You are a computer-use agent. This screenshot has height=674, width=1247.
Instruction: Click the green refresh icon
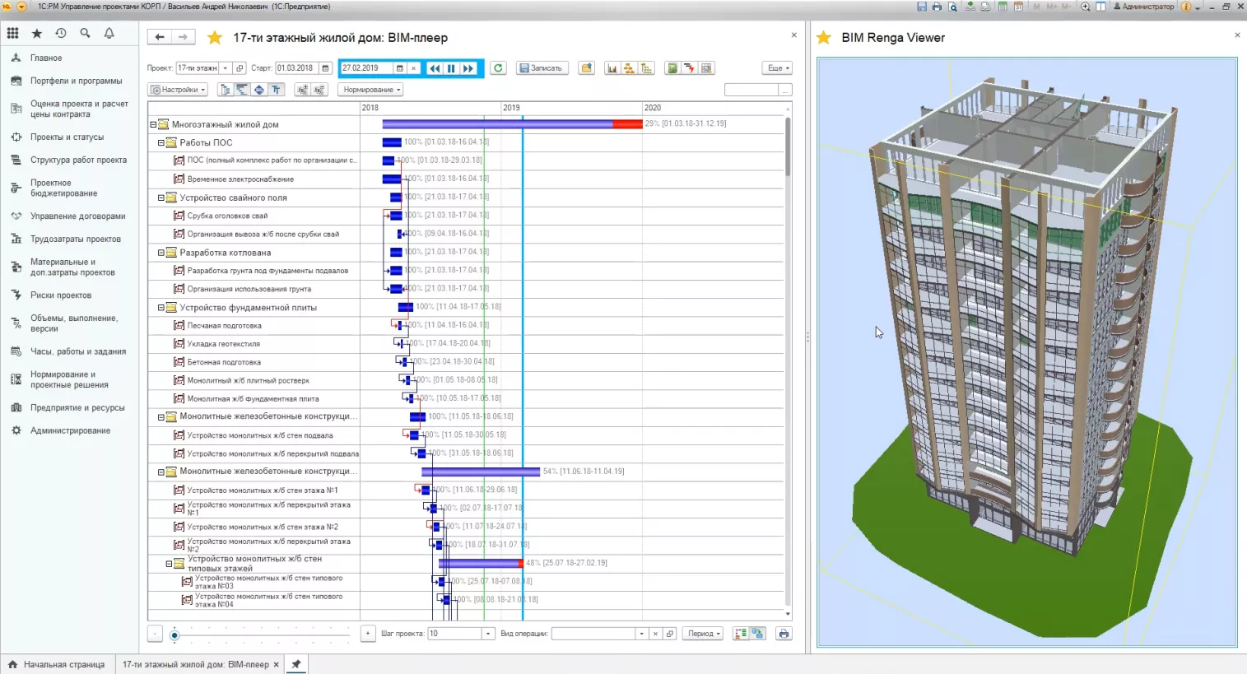(498, 68)
